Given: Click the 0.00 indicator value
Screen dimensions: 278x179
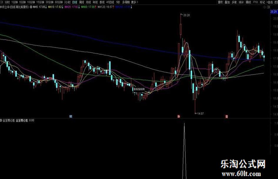Looking at the screenshot, I should click(x=31, y=120).
